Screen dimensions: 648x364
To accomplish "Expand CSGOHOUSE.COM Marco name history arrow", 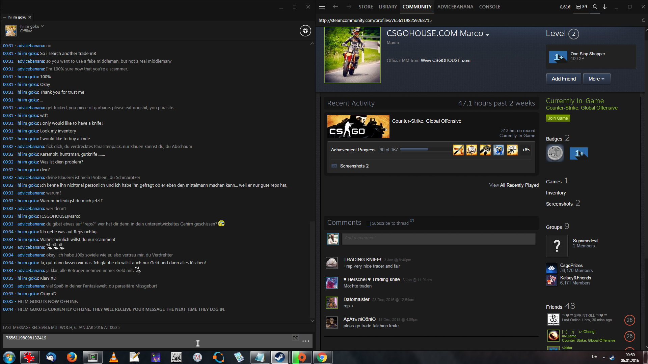I will click(487, 35).
